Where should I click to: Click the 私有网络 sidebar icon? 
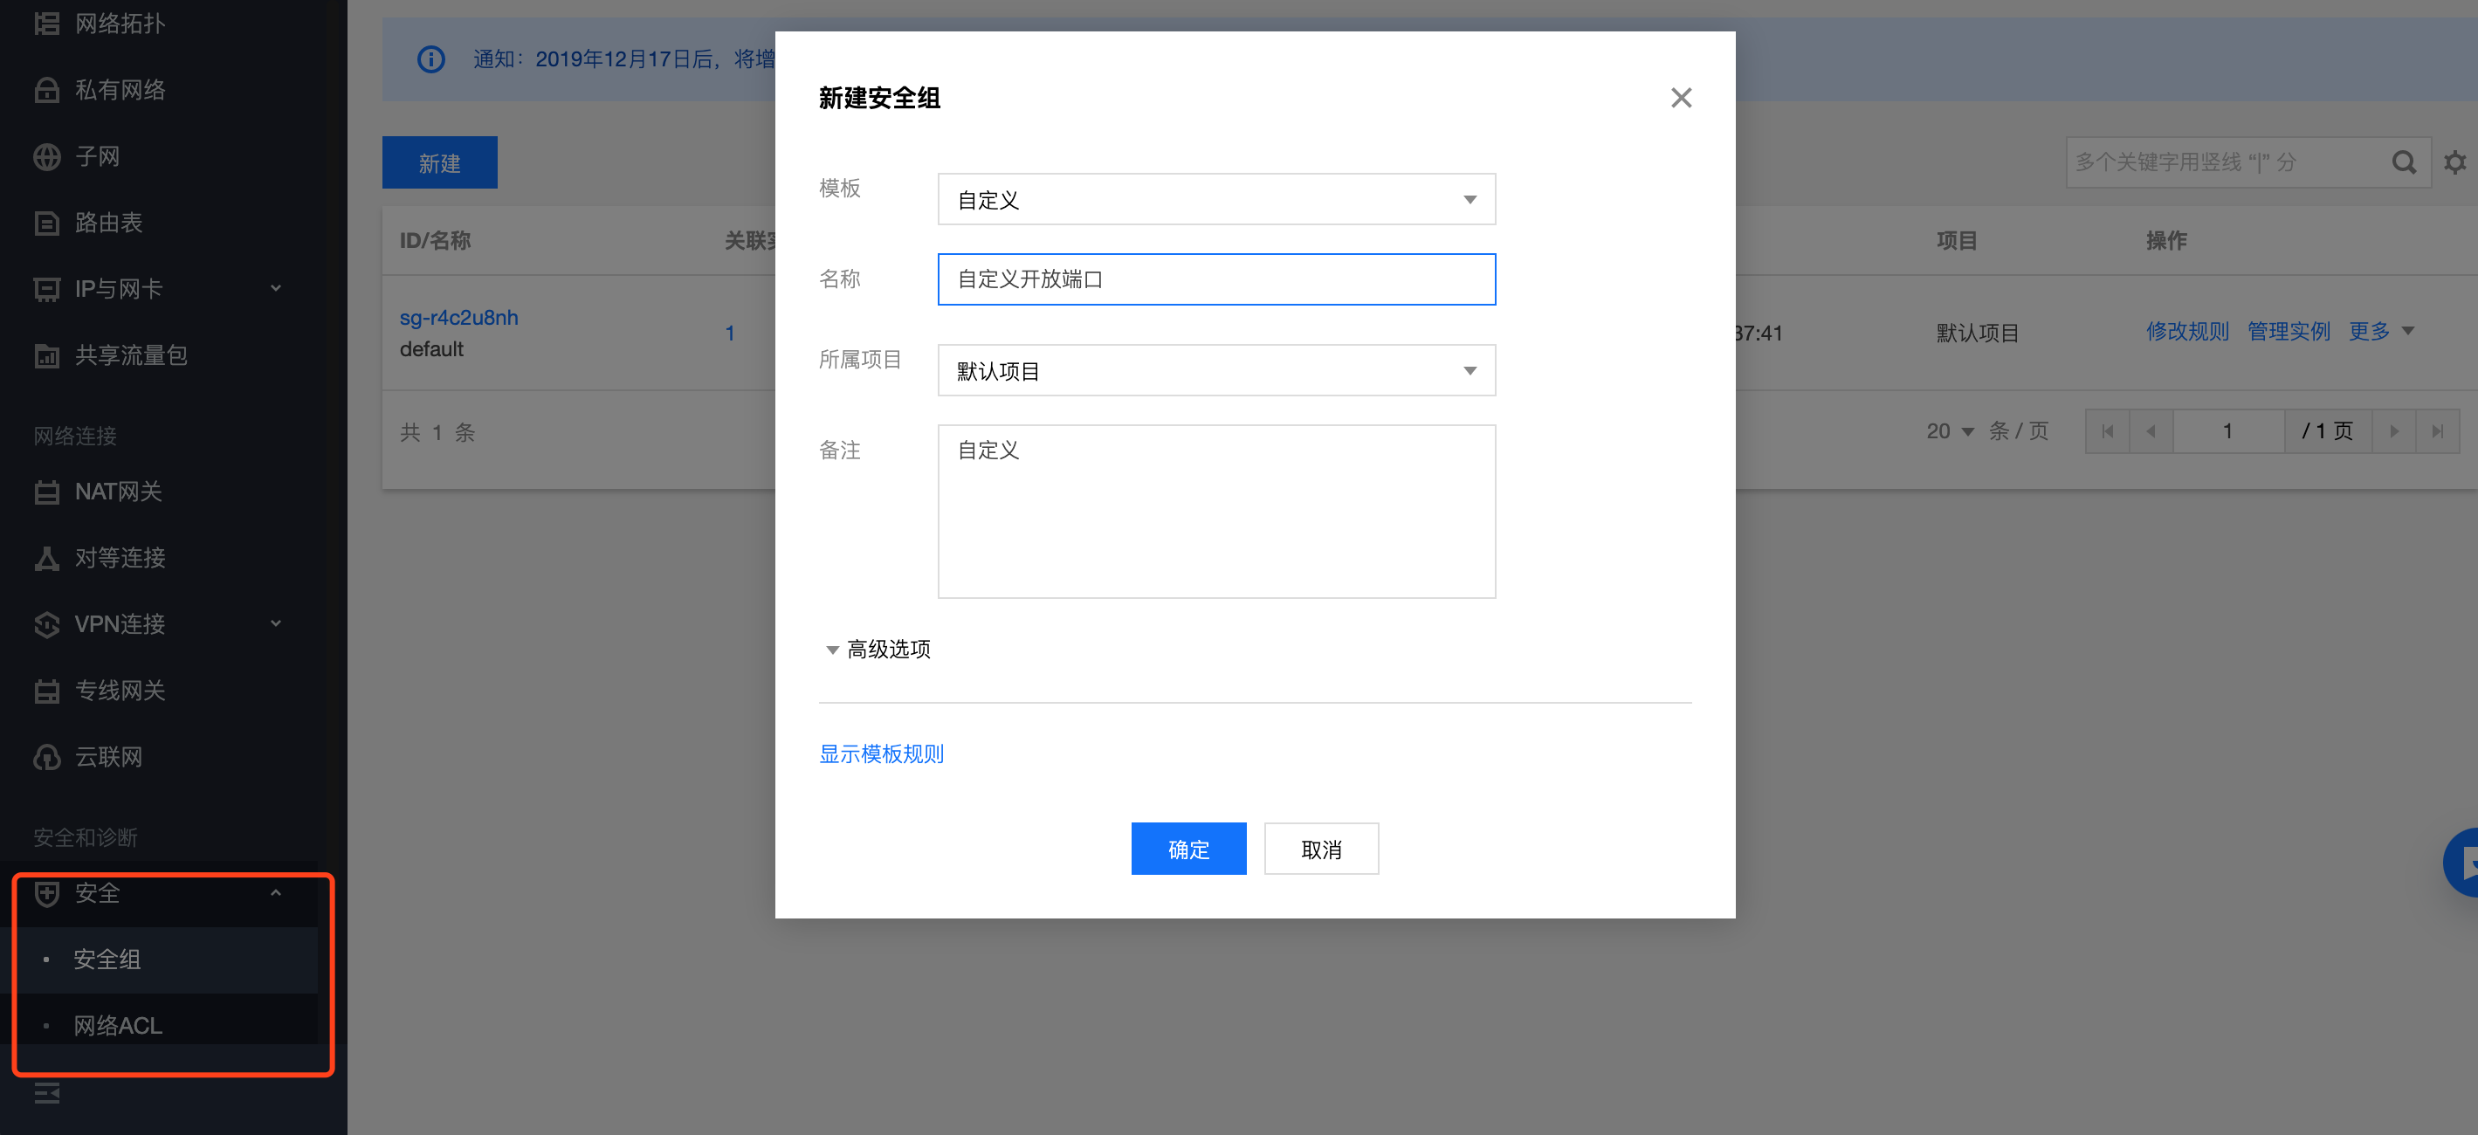point(46,91)
